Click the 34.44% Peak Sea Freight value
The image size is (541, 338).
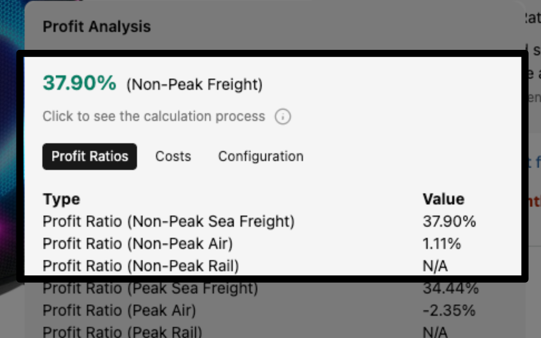(451, 288)
